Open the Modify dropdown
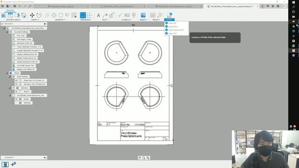The image size is (299, 168). click(35, 20)
